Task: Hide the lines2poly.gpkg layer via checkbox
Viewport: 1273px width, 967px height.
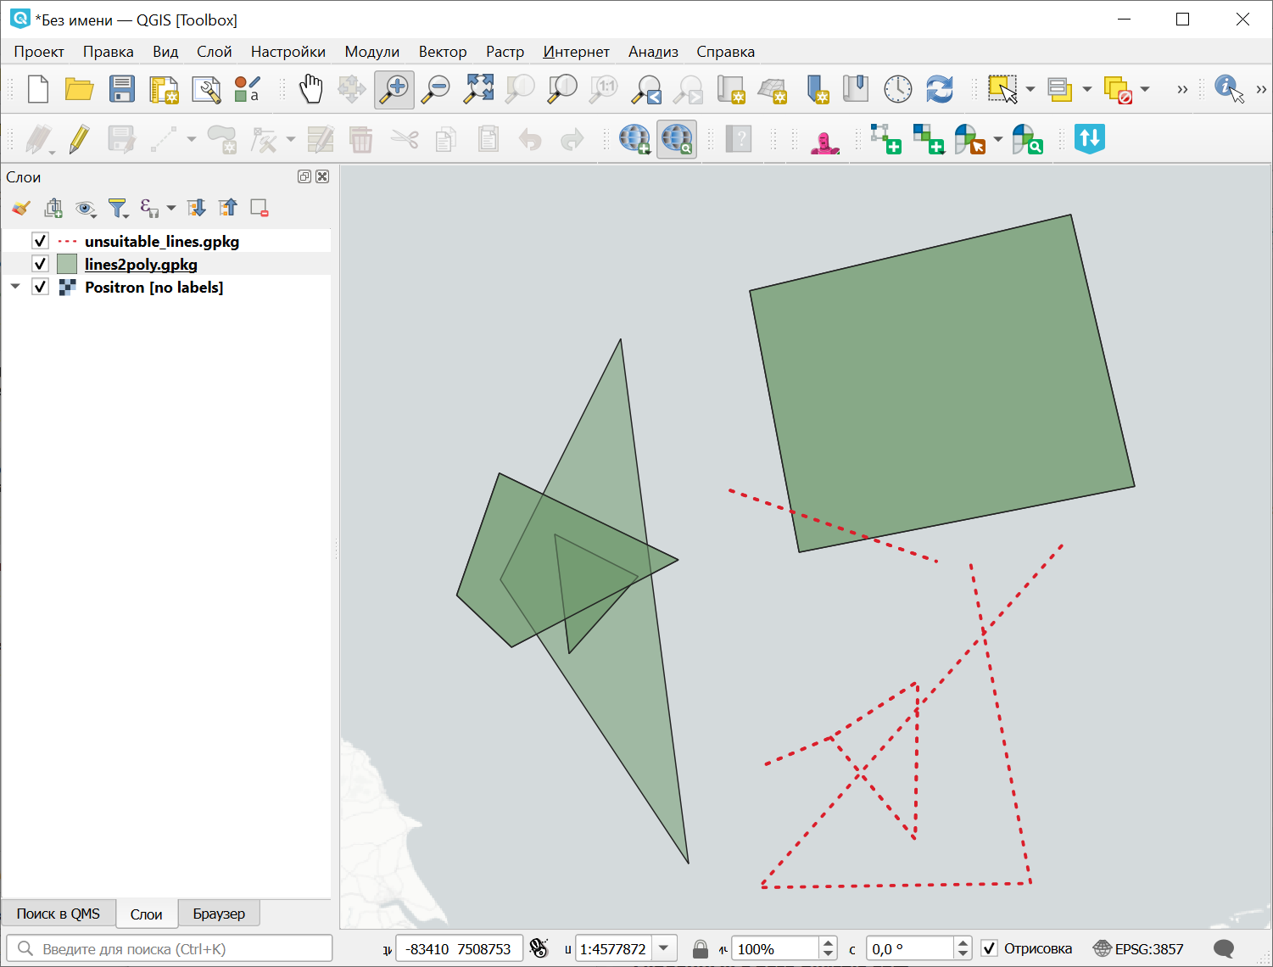Action: pos(40,264)
